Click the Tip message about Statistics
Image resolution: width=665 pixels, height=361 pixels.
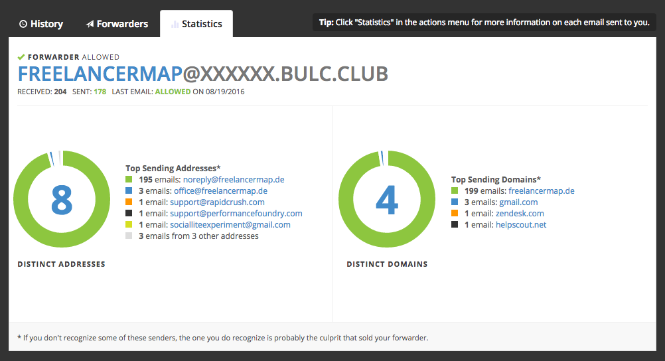point(484,23)
